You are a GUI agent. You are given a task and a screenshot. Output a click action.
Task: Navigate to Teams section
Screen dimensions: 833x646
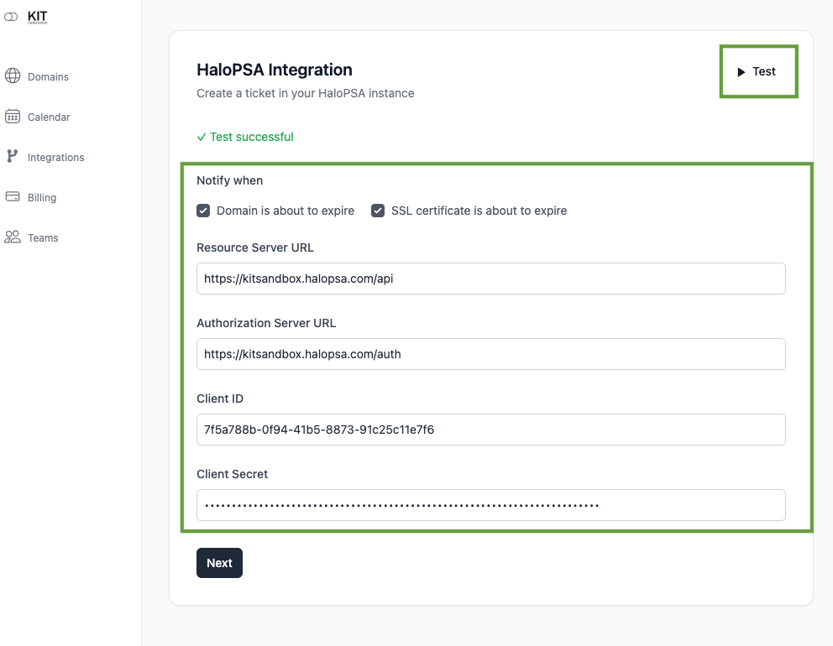(x=43, y=237)
